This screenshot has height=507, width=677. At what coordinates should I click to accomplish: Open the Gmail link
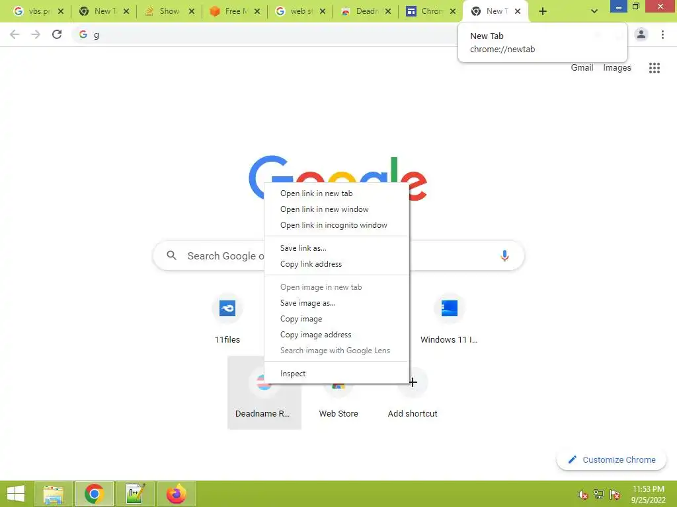(582, 68)
